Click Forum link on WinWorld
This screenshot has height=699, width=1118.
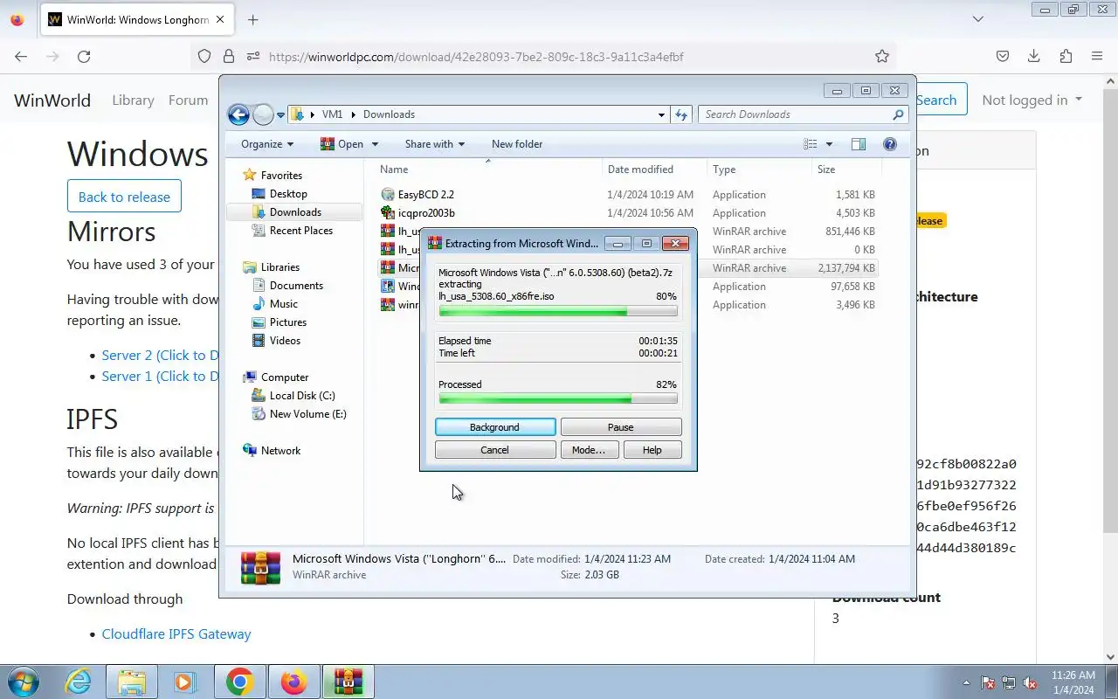coord(188,100)
